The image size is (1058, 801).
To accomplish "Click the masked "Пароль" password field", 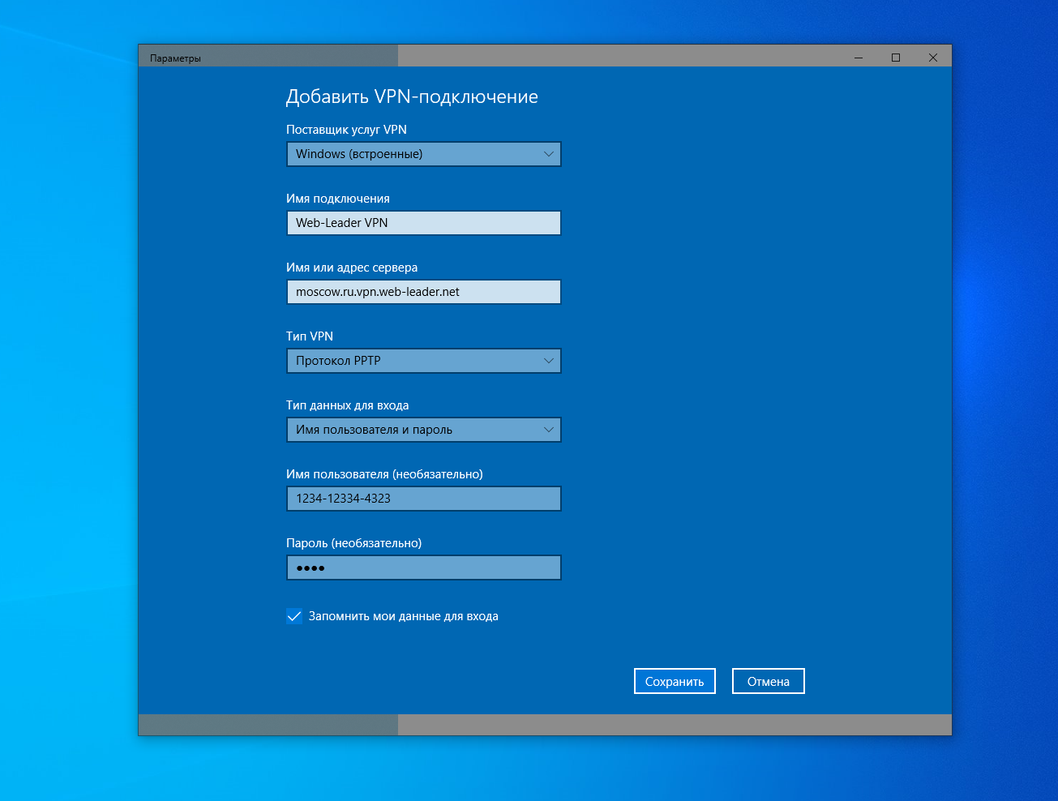I will (x=423, y=567).
